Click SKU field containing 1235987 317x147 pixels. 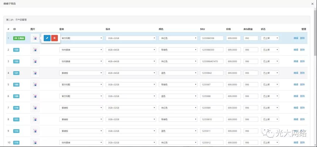coord(212,85)
